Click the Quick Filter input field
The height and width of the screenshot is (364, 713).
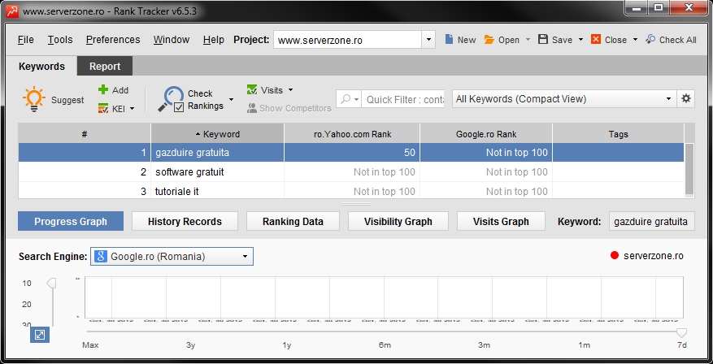coord(404,99)
